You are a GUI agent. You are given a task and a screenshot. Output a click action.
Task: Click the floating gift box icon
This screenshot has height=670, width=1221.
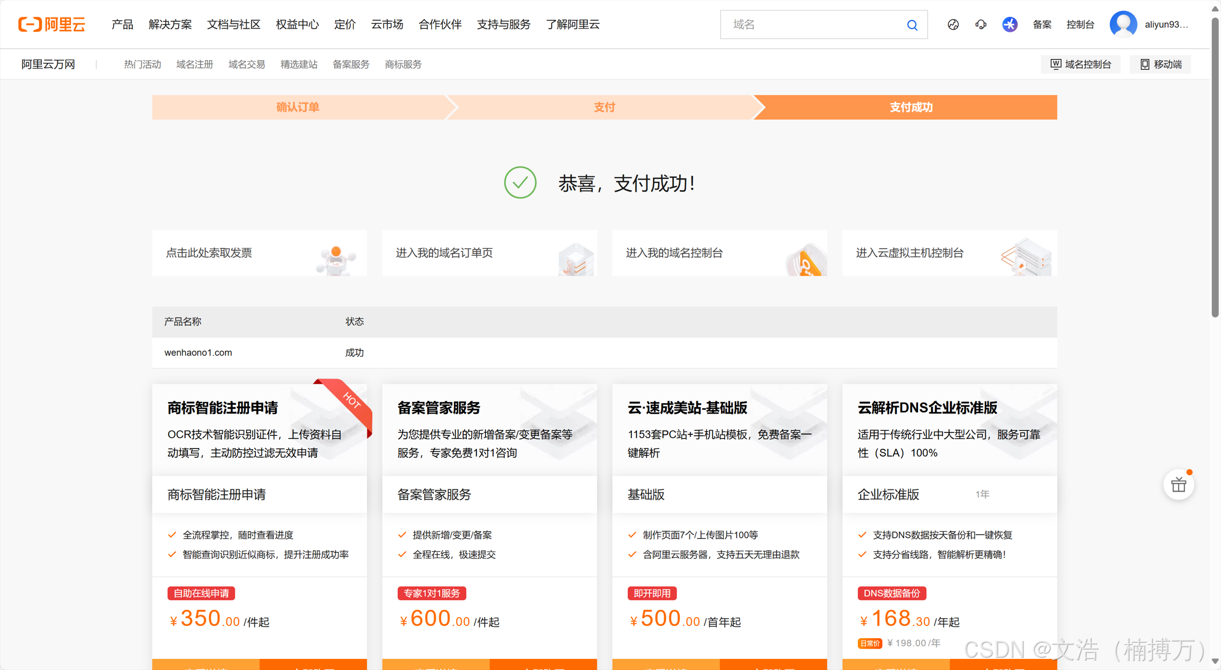coord(1178,485)
